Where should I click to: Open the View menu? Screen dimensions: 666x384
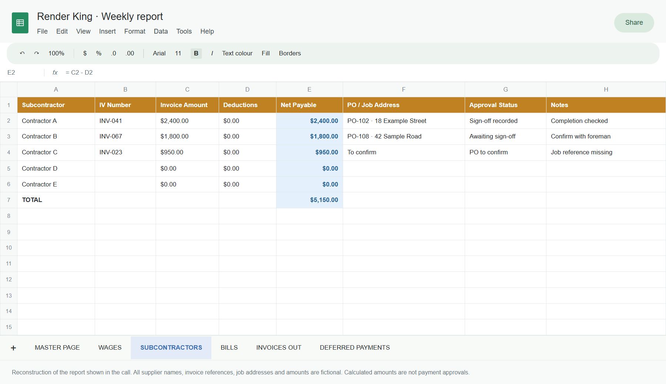click(x=83, y=31)
